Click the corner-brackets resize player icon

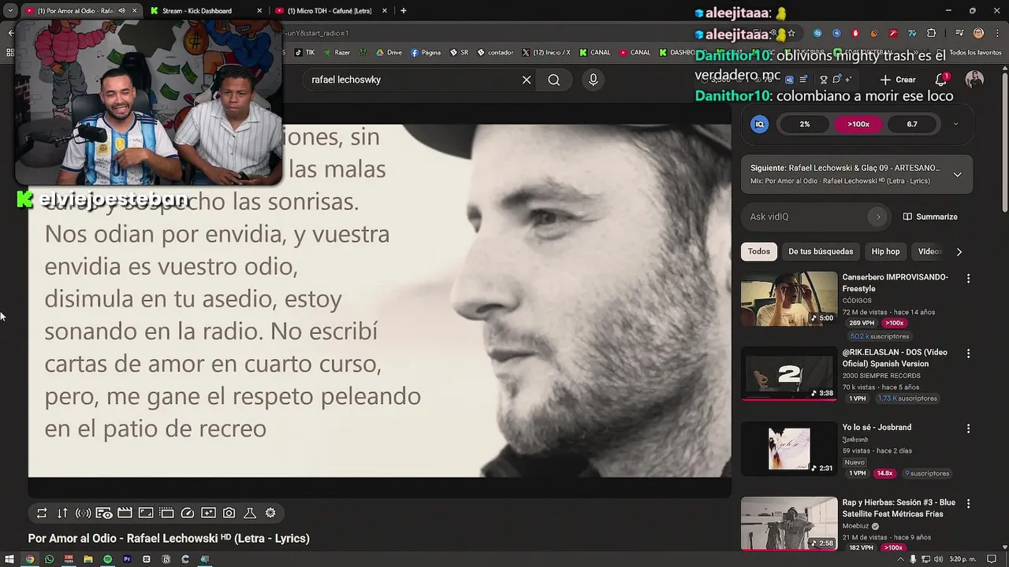146,513
